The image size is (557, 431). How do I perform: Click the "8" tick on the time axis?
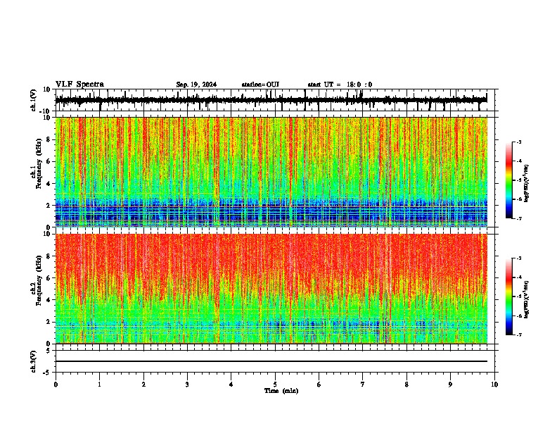point(406,385)
